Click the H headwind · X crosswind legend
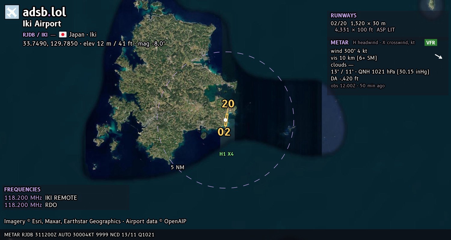The height and width of the screenshot is (240, 451). pos(384,43)
